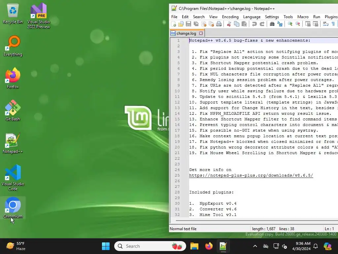
Task: Click the Redo arrow icon
Action: click(x=262, y=24)
